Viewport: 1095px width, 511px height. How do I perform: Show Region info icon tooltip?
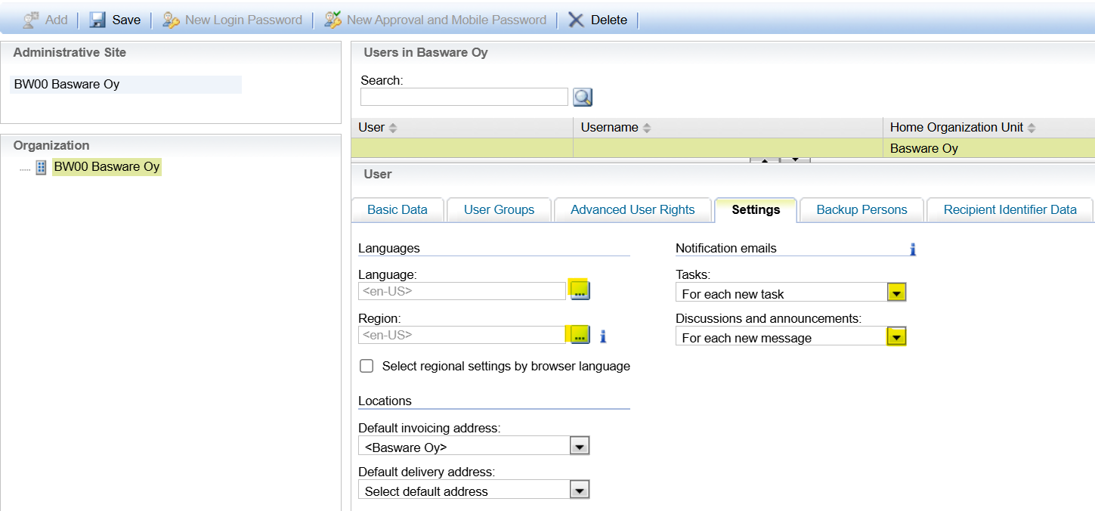pos(603,336)
